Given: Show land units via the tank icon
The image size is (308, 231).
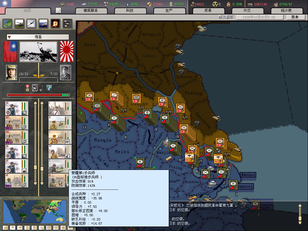Looking at the screenshot, I should tap(19, 23).
